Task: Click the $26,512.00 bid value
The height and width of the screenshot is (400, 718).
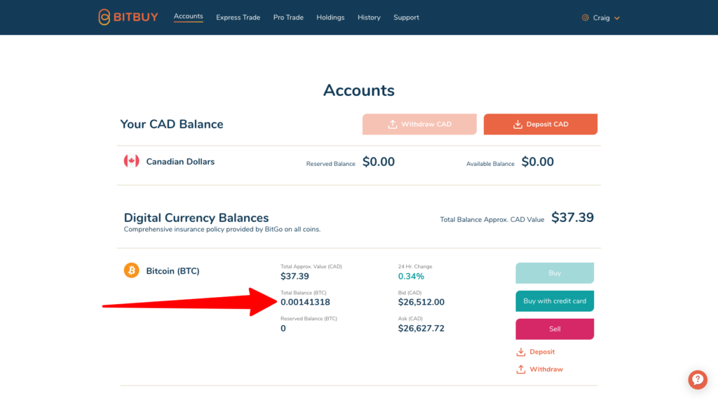Action: tap(421, 302)
